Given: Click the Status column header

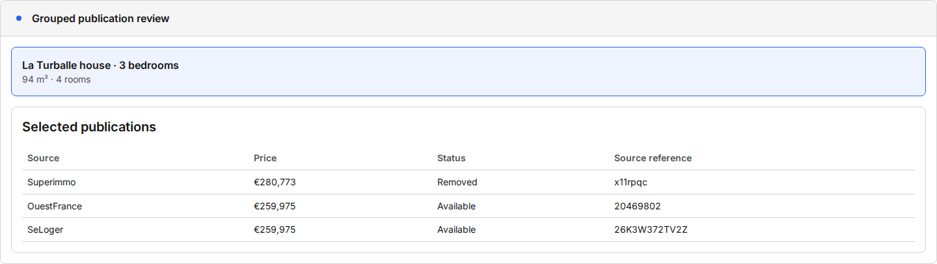Looking at the screenshot, I should tap(452, 158).
